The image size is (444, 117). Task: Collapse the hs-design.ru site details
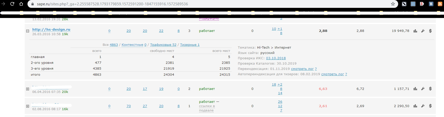pyautogui.click(x=27, y=31)
